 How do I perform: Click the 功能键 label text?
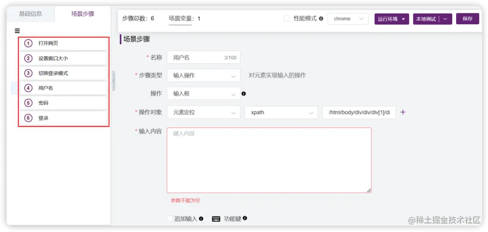click(x=233, y=218)
